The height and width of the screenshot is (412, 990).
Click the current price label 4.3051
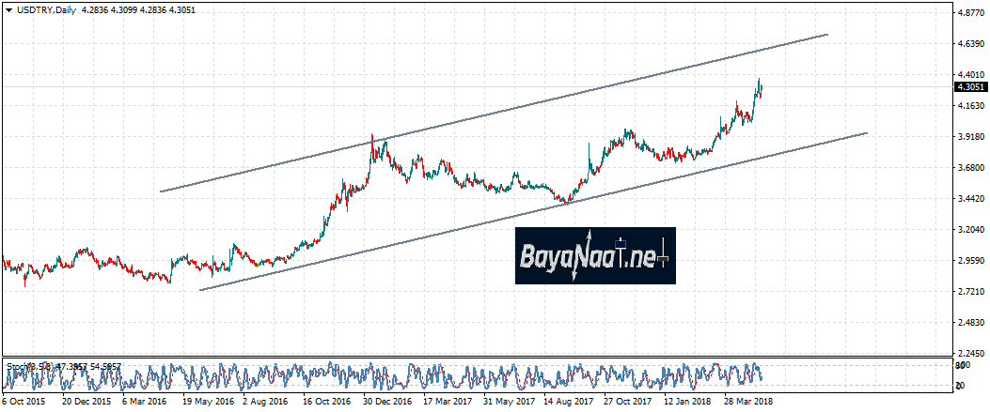[970, 86]
